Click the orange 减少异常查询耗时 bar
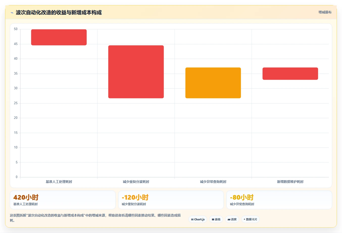The width and height of the screenshot is (342, 233). pos(213,83)
